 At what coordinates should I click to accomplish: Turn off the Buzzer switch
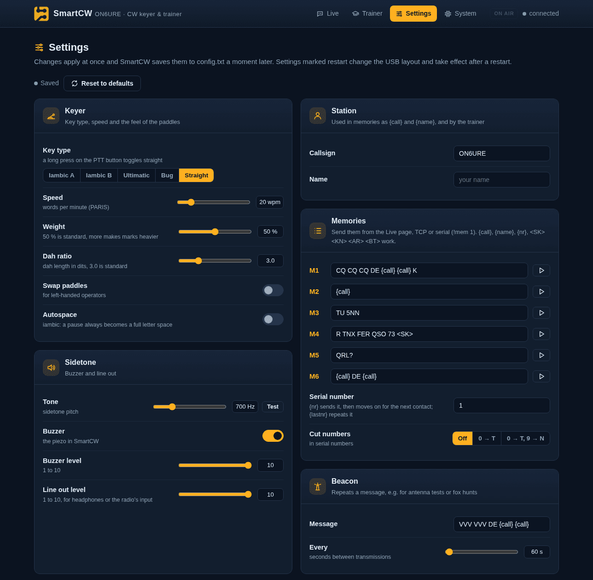[273, 436]
